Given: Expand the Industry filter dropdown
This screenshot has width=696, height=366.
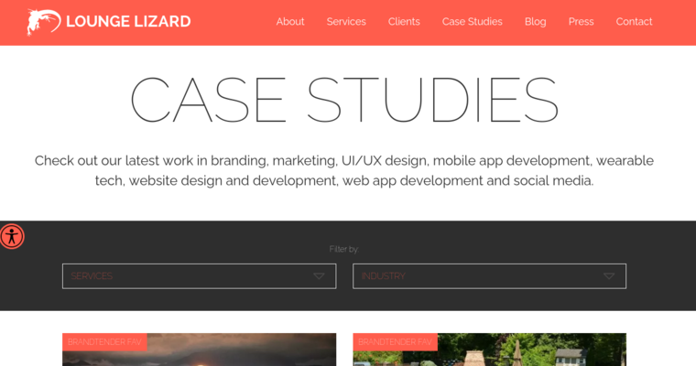Looking at the screenshot, I should click(x=476, y=276).
